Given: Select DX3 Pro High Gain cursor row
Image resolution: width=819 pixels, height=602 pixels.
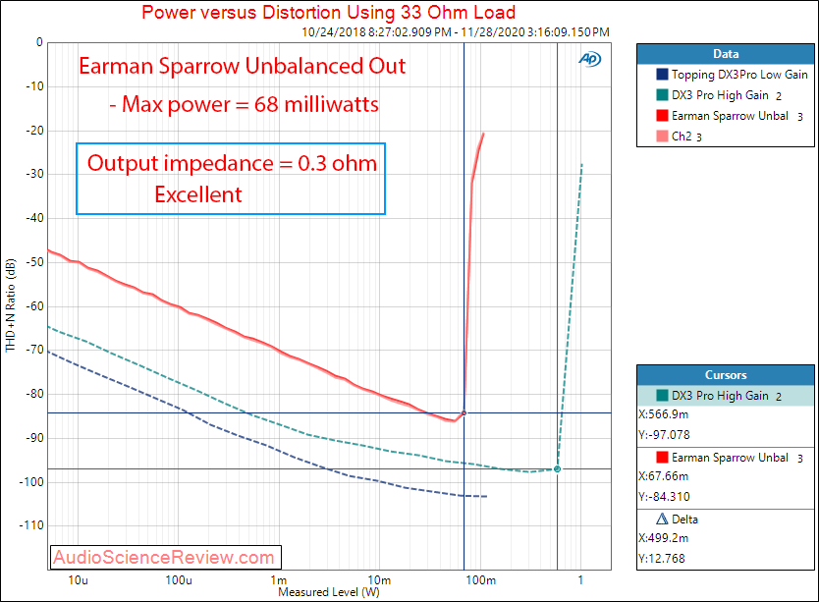Looking at the screenshot, I should coord(726,396).
